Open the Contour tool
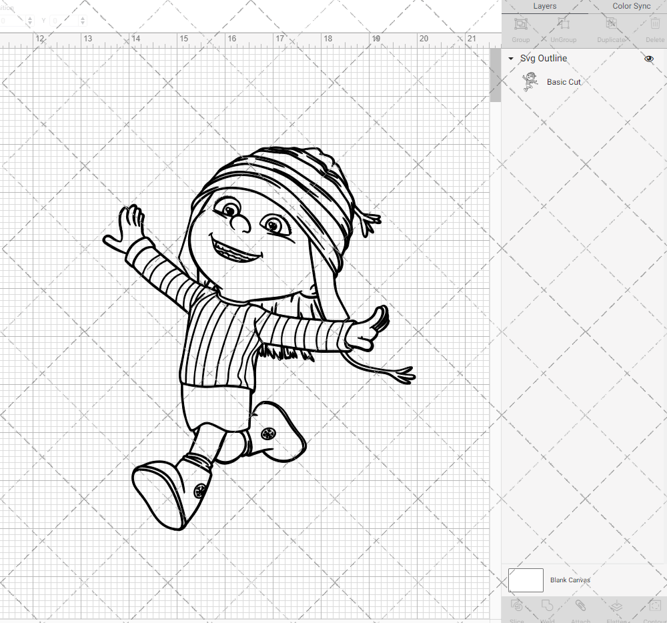This screenshot has width=667, height=623. point(654,607)
